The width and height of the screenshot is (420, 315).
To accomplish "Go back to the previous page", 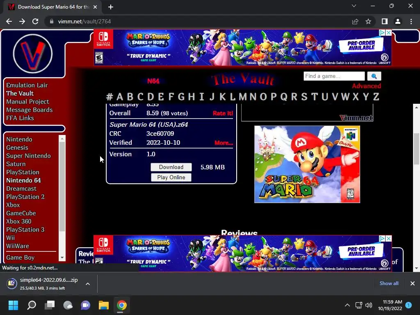I will [9, 21].
